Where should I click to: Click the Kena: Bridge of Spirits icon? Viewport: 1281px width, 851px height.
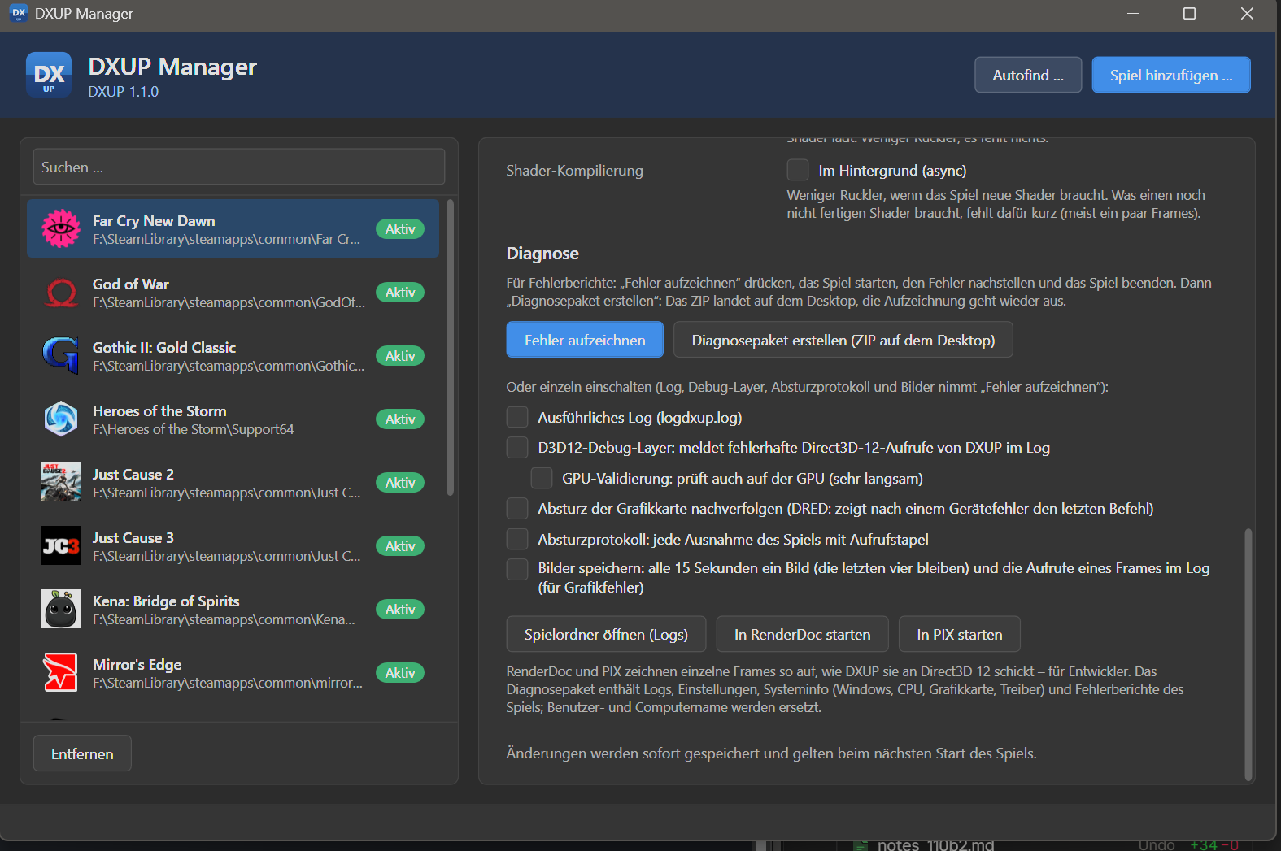[x=61, y=609]
